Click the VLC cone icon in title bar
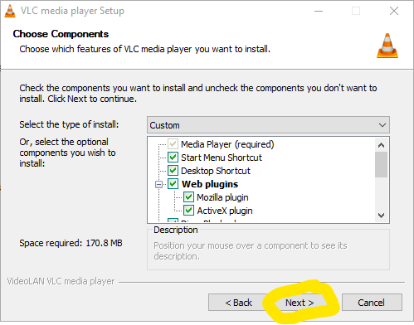This screenshot has width=414, height=325. (x=10, y=11)
